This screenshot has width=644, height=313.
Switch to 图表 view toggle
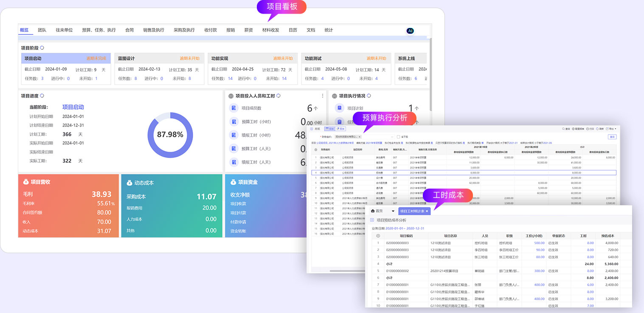click(x=340, y=129)
